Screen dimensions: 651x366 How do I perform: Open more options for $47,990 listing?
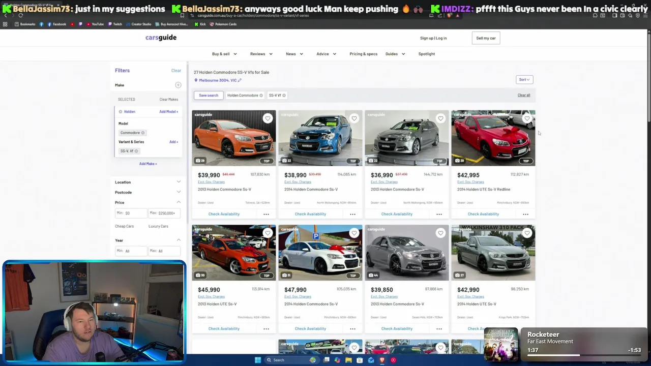352,328
